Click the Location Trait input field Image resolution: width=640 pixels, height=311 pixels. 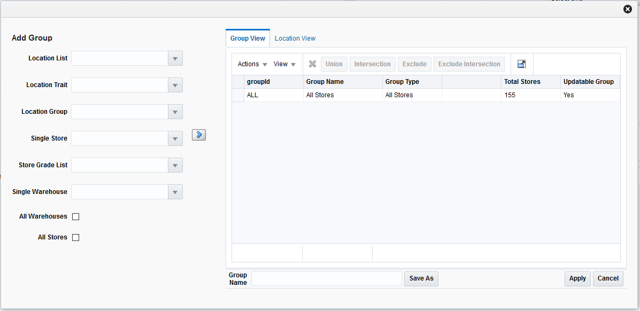click(120, 85)
